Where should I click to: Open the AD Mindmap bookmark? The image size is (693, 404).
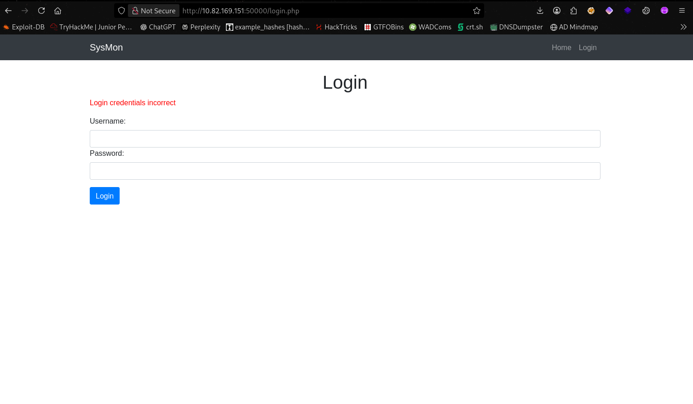[574, 27]
